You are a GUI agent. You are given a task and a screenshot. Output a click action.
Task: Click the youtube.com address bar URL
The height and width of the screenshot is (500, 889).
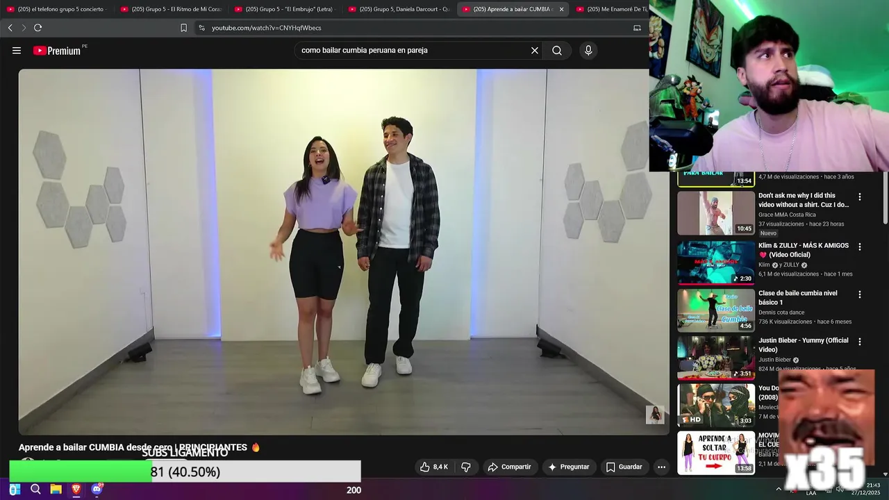(x=266, y=28)
